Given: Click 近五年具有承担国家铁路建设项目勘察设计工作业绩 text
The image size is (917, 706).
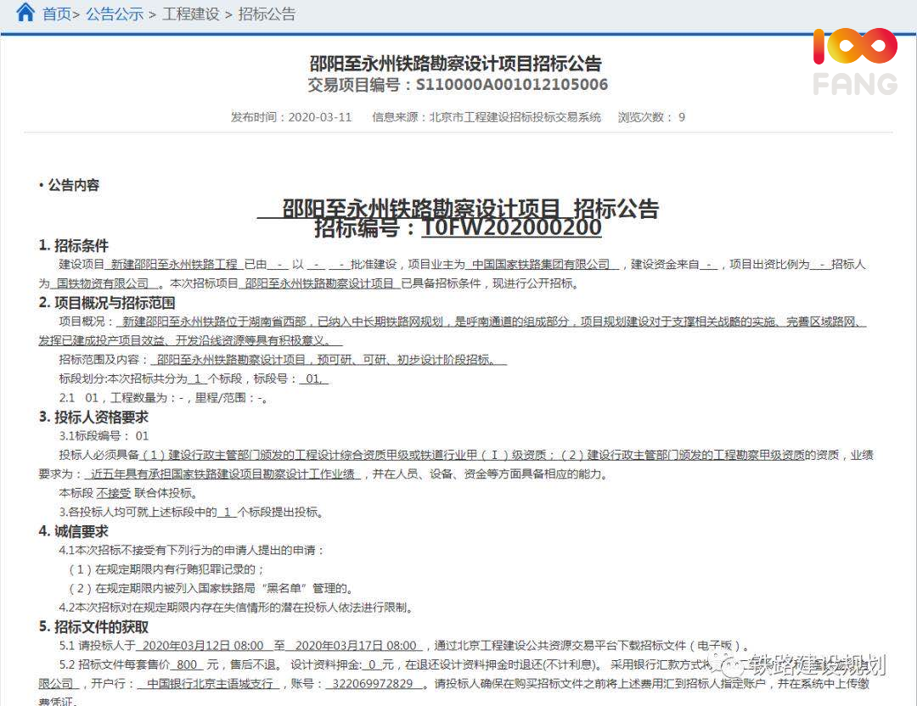Looking at the screenshot, I should coord(222,474).
